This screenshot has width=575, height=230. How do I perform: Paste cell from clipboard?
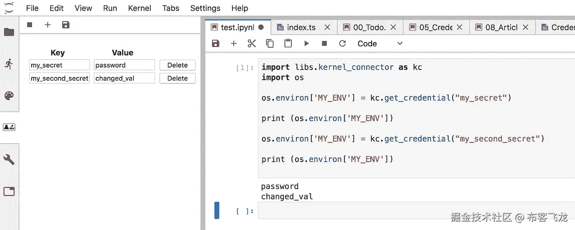[288, 43]
